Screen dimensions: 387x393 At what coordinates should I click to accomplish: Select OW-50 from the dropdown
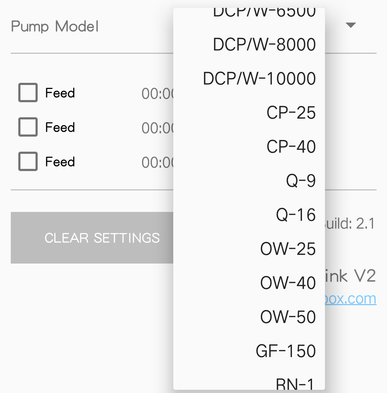click(x=249, y=317)
